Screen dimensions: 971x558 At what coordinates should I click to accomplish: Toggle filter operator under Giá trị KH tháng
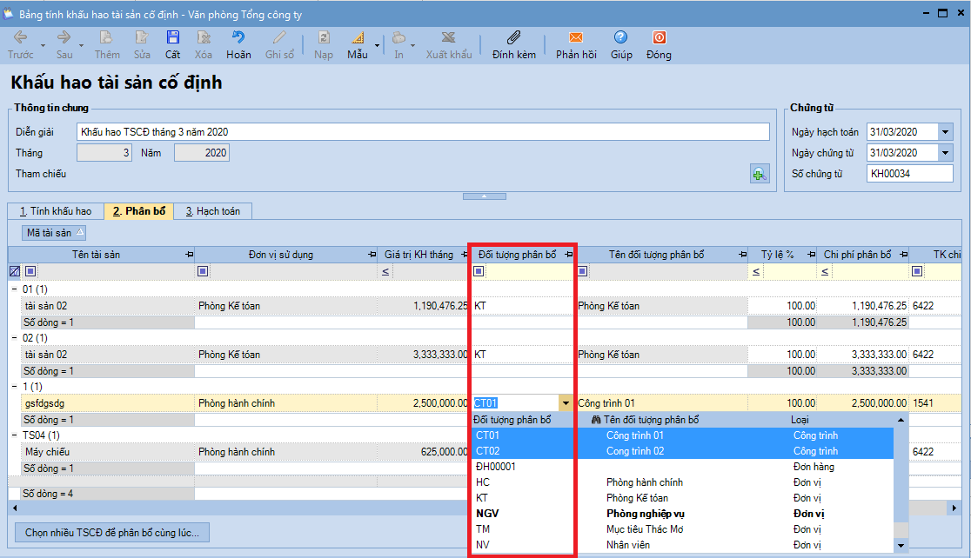pos(385,271)
